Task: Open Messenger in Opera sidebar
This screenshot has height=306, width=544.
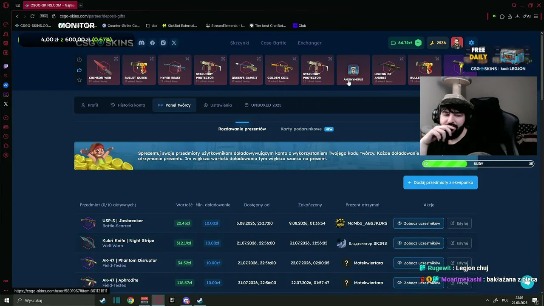Action: [x=6, y=85]
